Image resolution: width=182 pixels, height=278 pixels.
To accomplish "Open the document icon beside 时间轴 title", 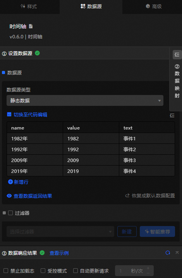I will (31, 26).
